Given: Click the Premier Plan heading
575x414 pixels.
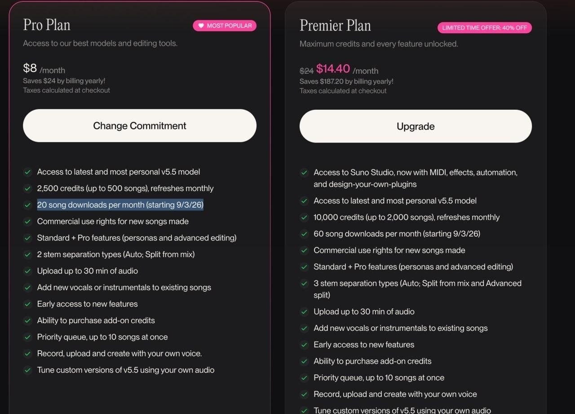Looking at the screenshot, I should click(x=335, y=25).
